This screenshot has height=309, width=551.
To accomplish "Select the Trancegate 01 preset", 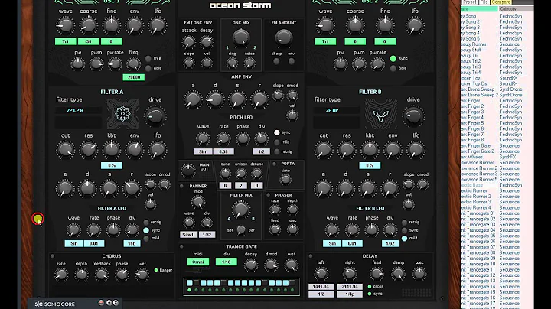I will (479, 213).
